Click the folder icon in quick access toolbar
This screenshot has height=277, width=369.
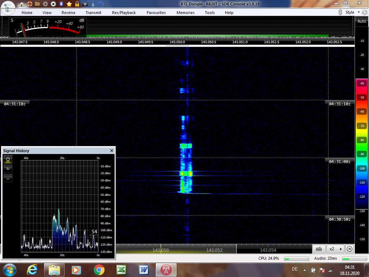click(x=37, y=4)
